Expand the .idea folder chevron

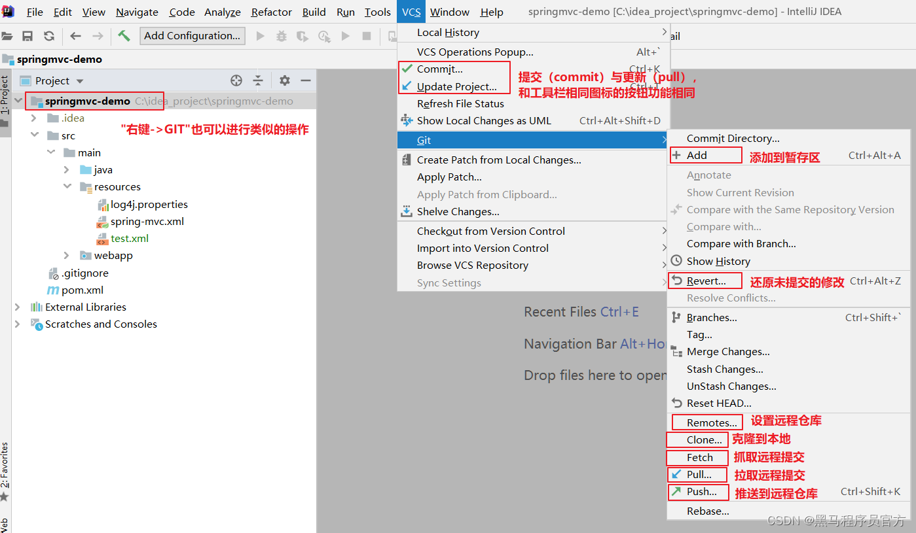coord(34,118)
